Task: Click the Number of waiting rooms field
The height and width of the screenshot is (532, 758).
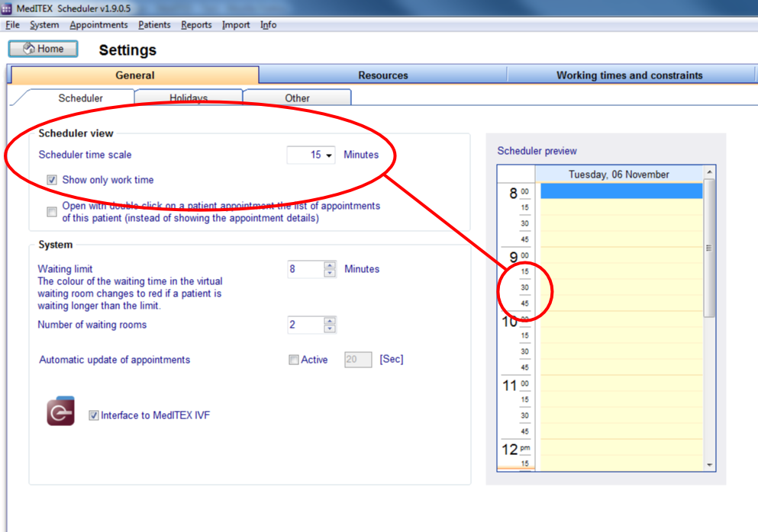Action: (x=305, y=325)
